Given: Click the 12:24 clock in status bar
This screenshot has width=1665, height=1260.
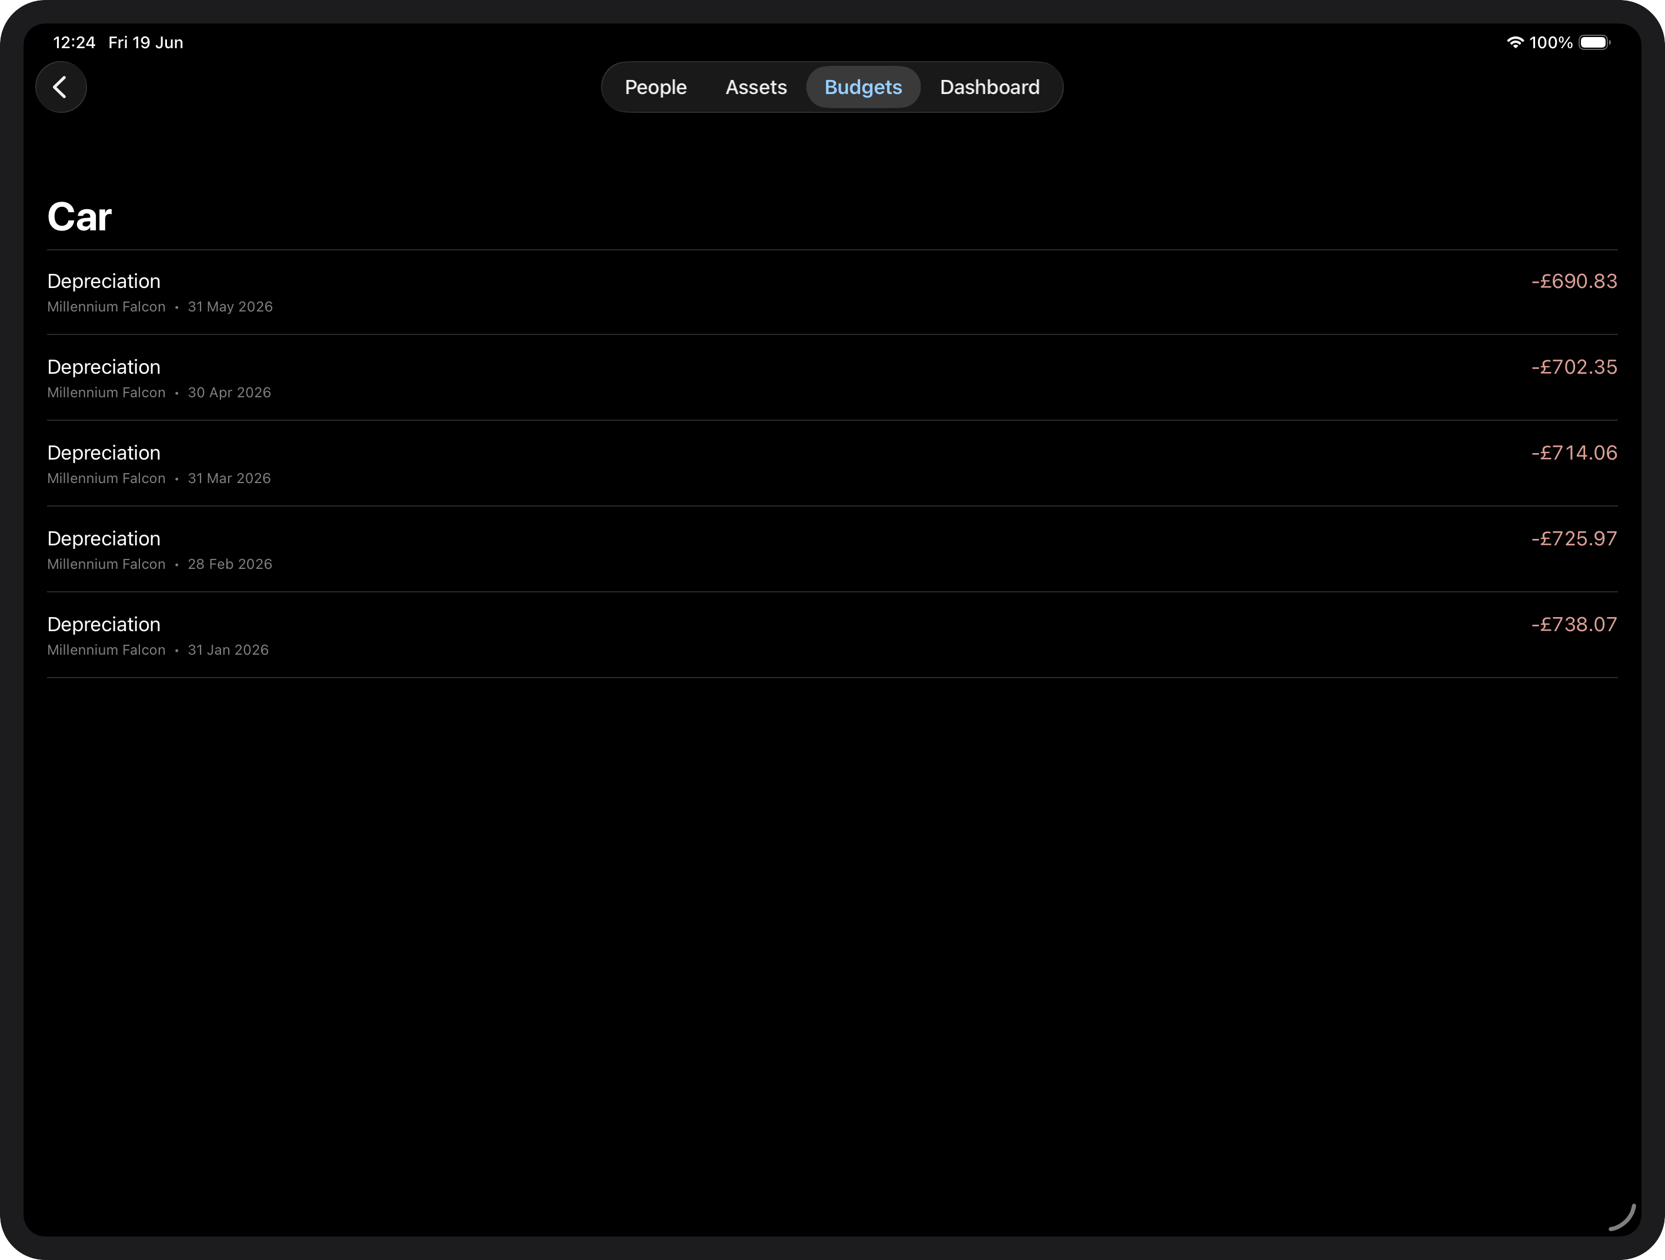Looking at the screenshot, I should [73, 42].
